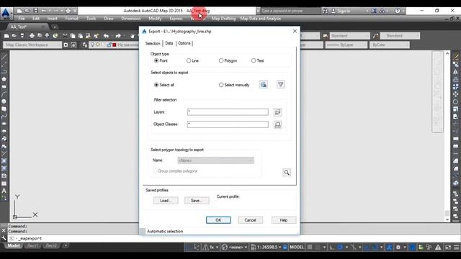
Task: Click Annotation Monitor warning icon in status bar
Action: click(438, 247)
